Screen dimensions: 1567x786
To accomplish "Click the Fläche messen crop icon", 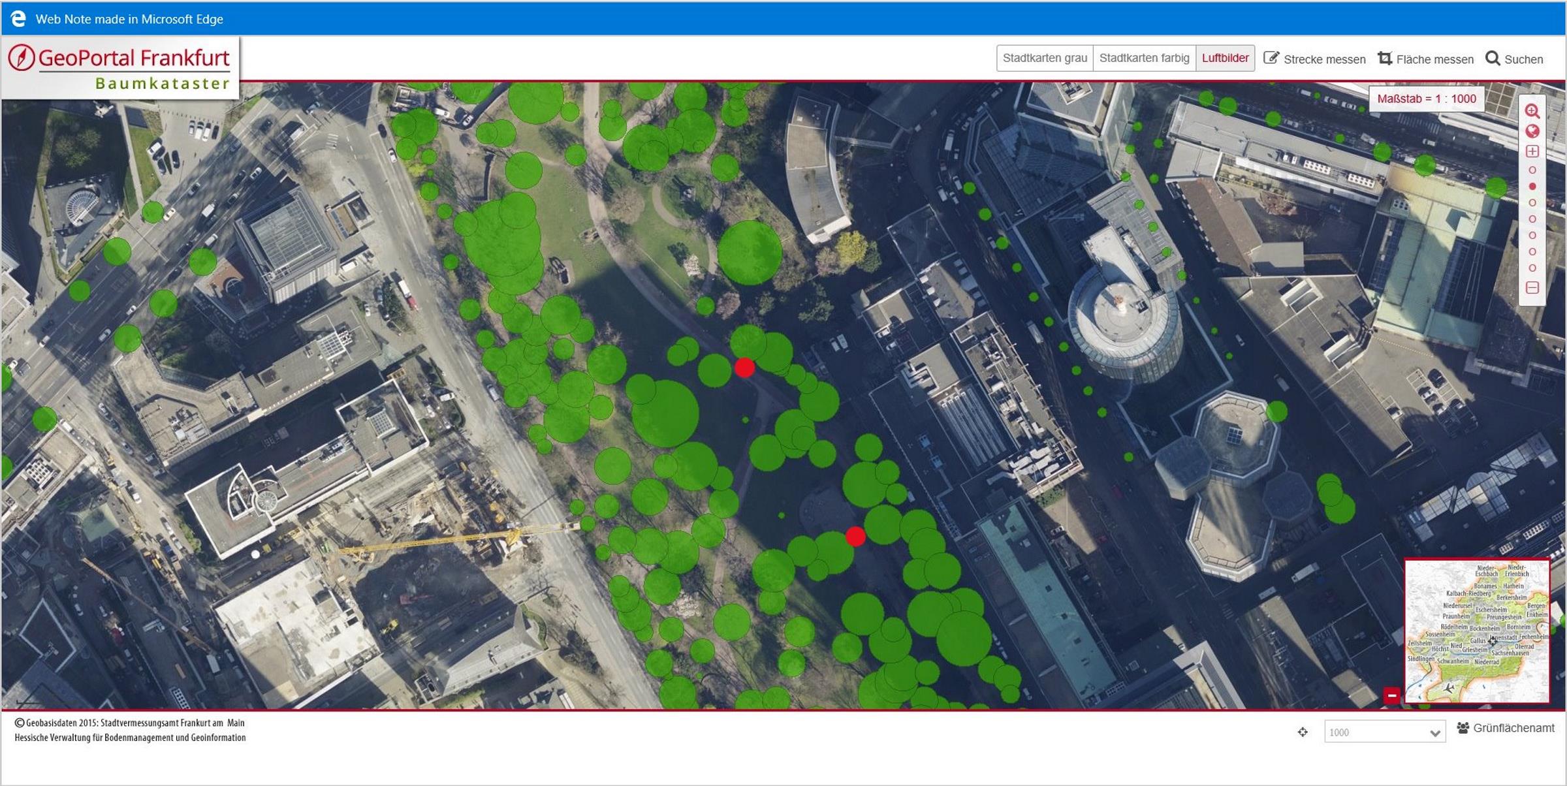I will [1384, 58].
